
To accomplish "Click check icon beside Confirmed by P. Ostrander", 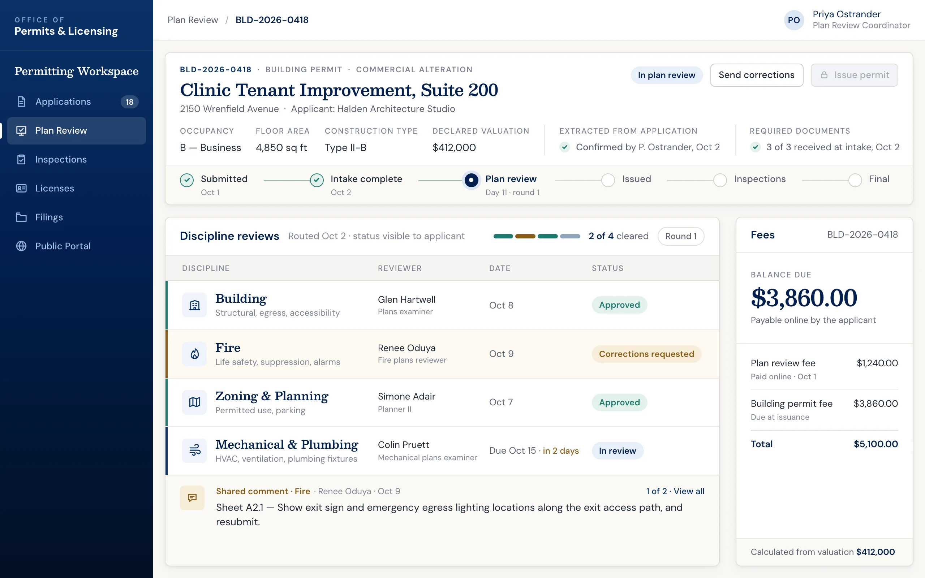I will tap(565, 147).
